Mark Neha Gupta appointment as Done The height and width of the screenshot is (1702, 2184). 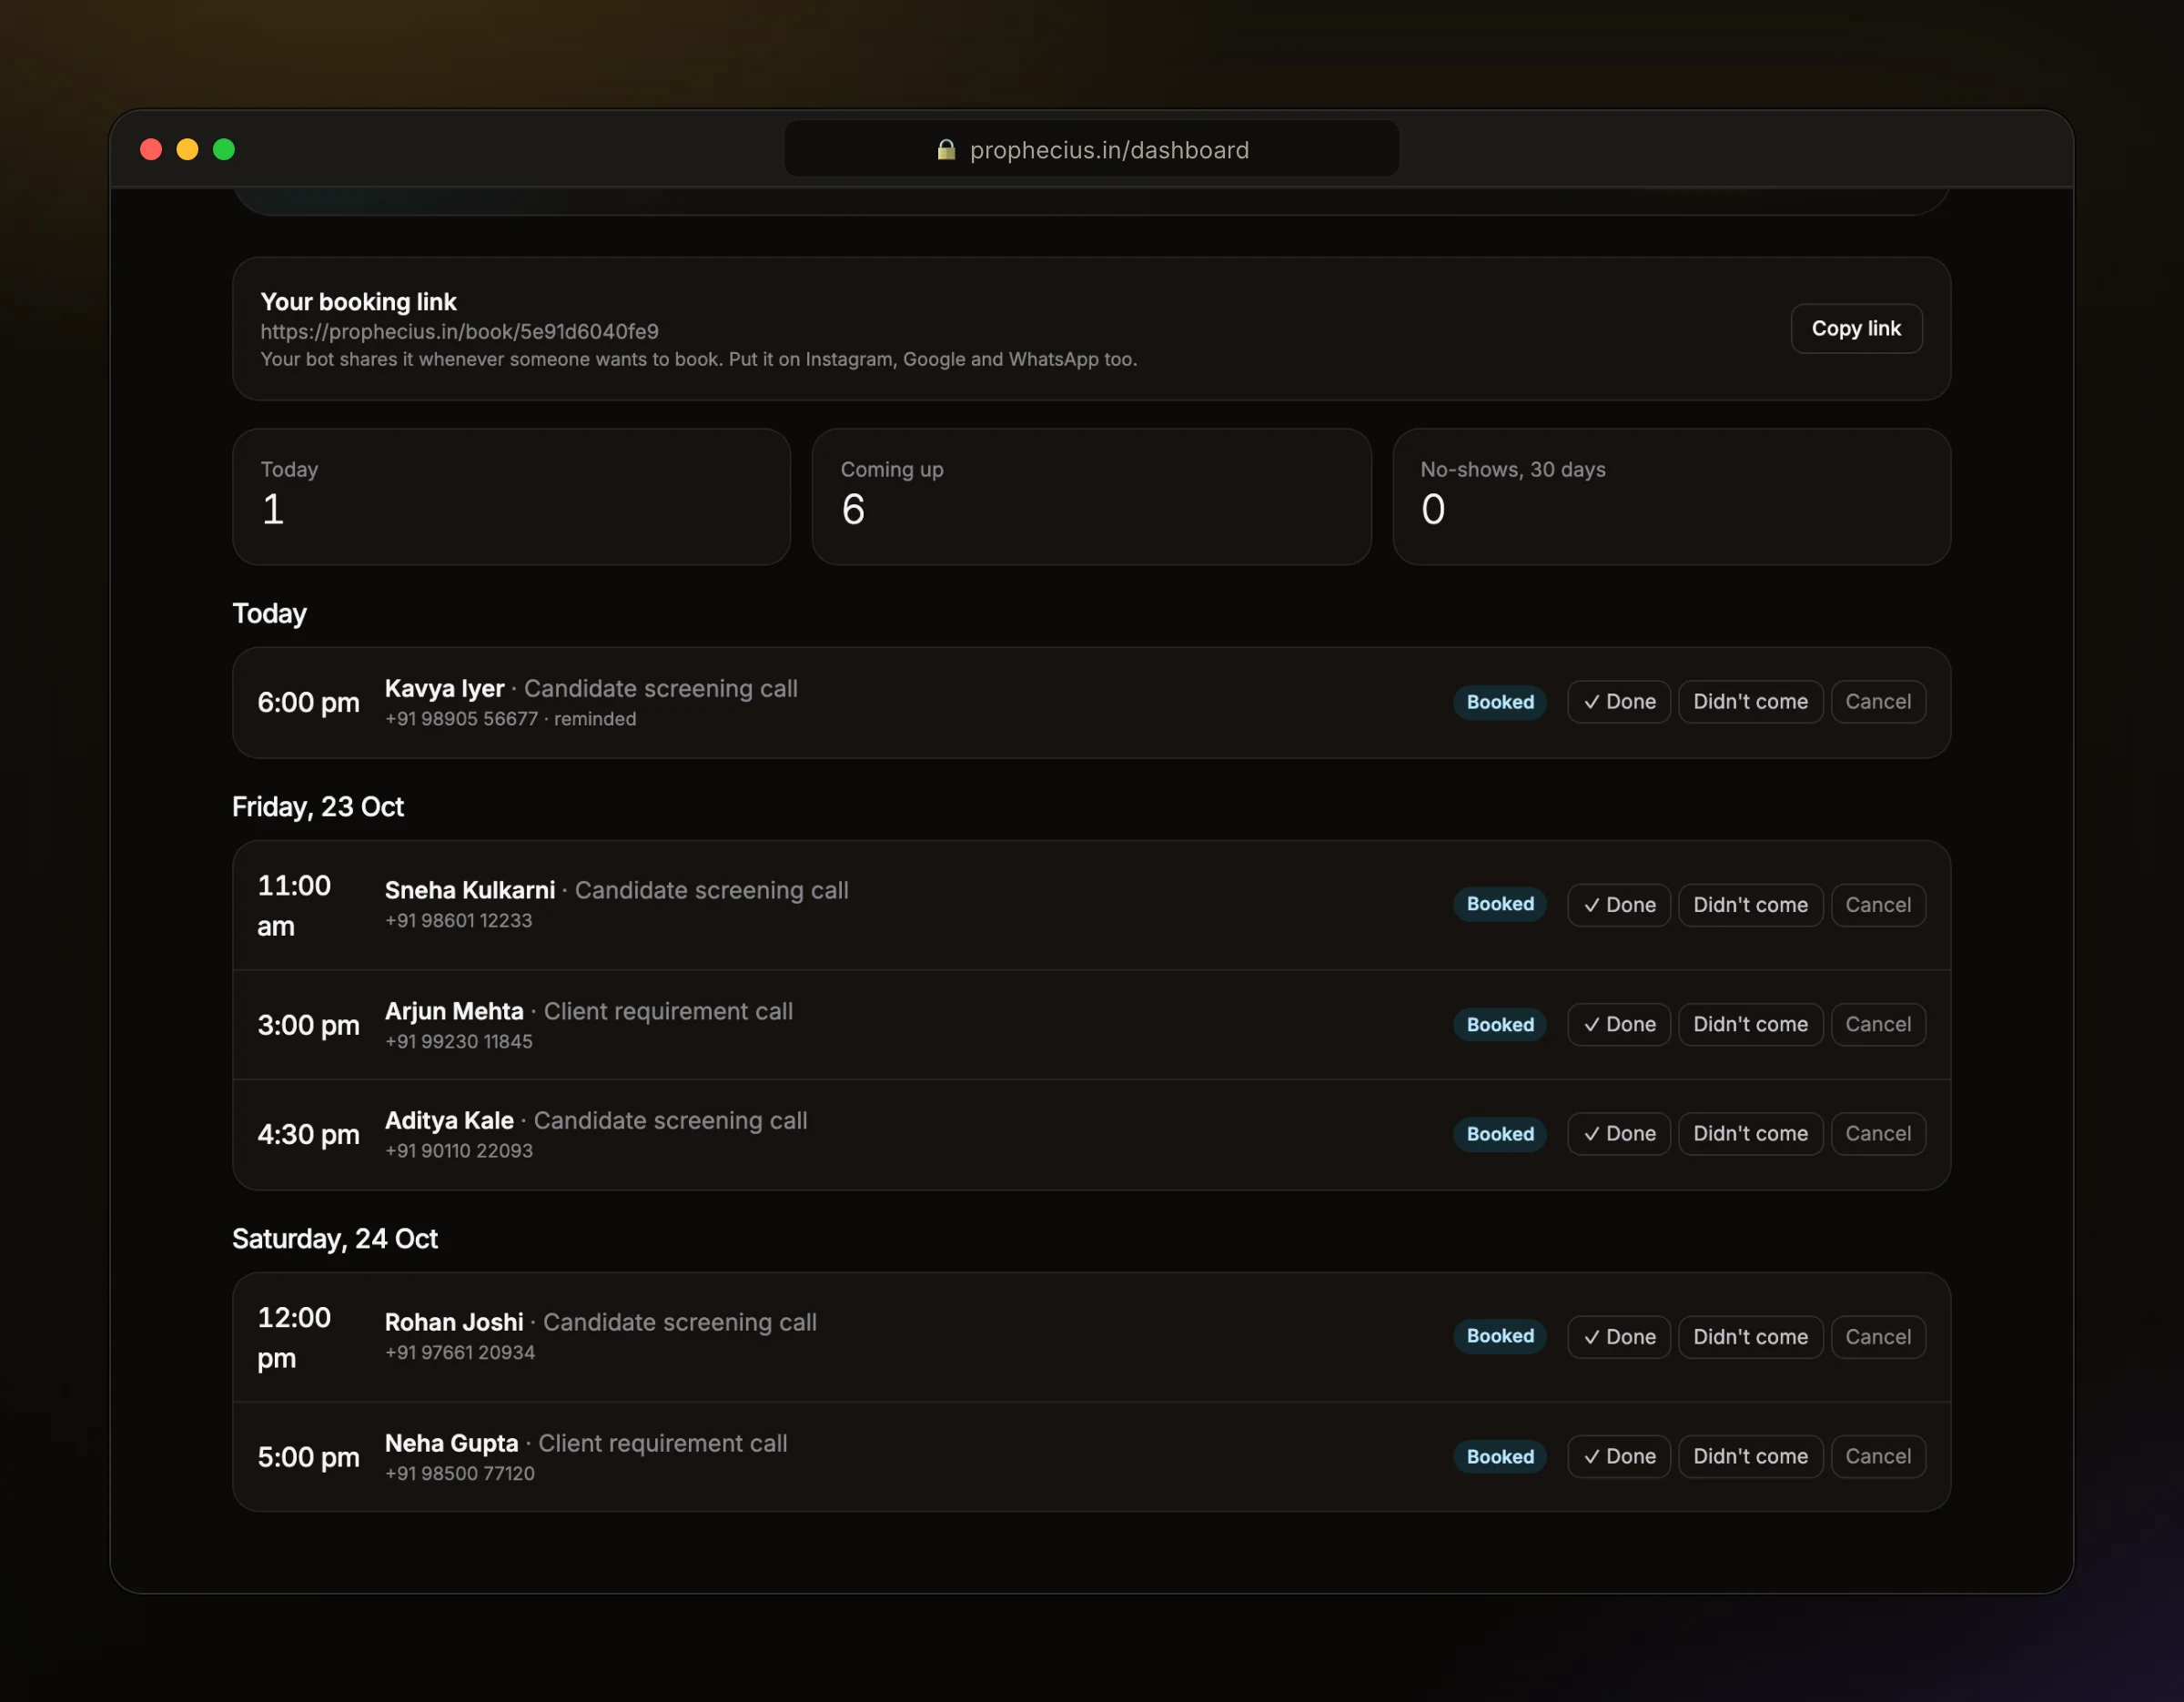point(1618,1456)
